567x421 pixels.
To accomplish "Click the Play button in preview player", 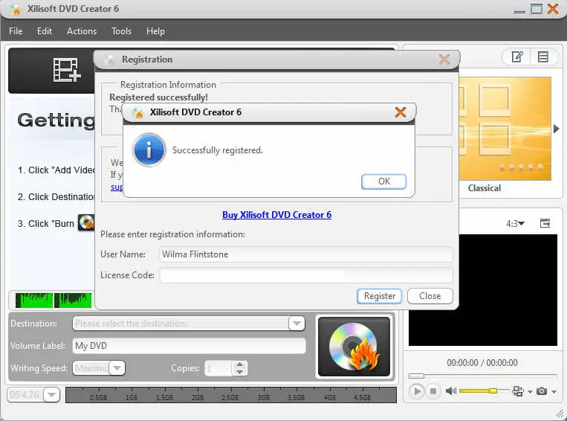I will pos(417,391).
